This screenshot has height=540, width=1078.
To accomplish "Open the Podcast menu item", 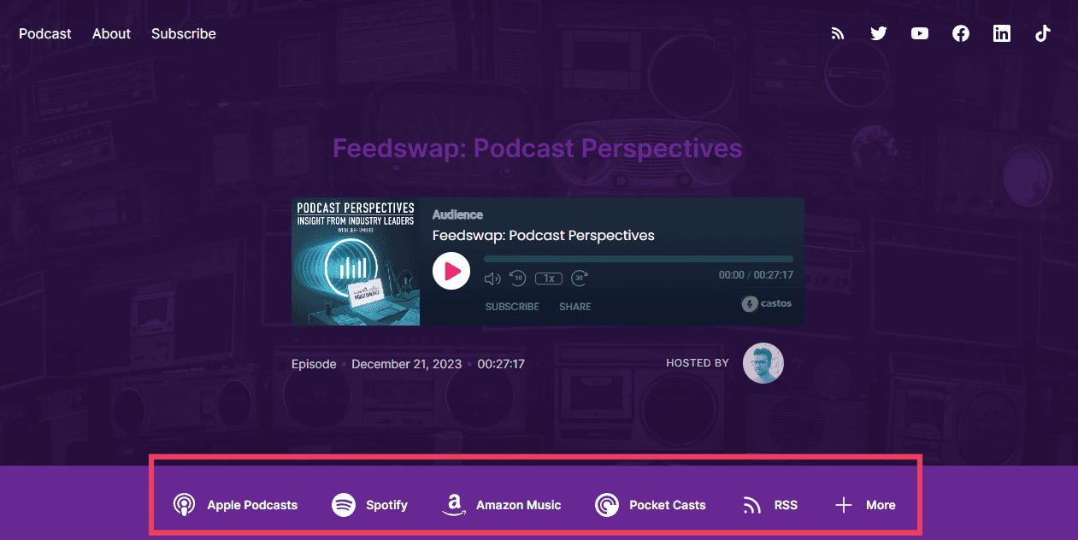I will click(x=45, y=34).
